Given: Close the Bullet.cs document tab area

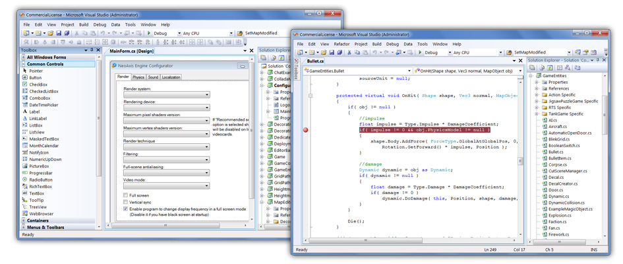Looking at the screenshot, I should (520, 61).
